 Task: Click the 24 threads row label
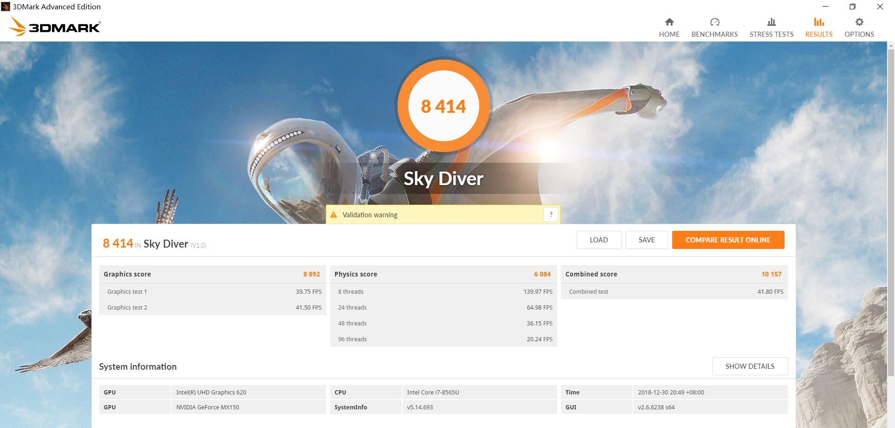[352, 307]
